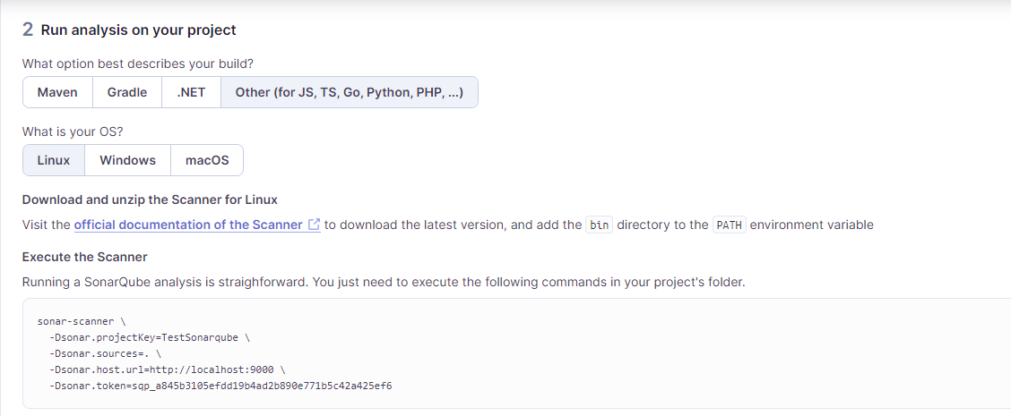Select the Gradle build option
1011x416 pixels.
pos(127,92)
